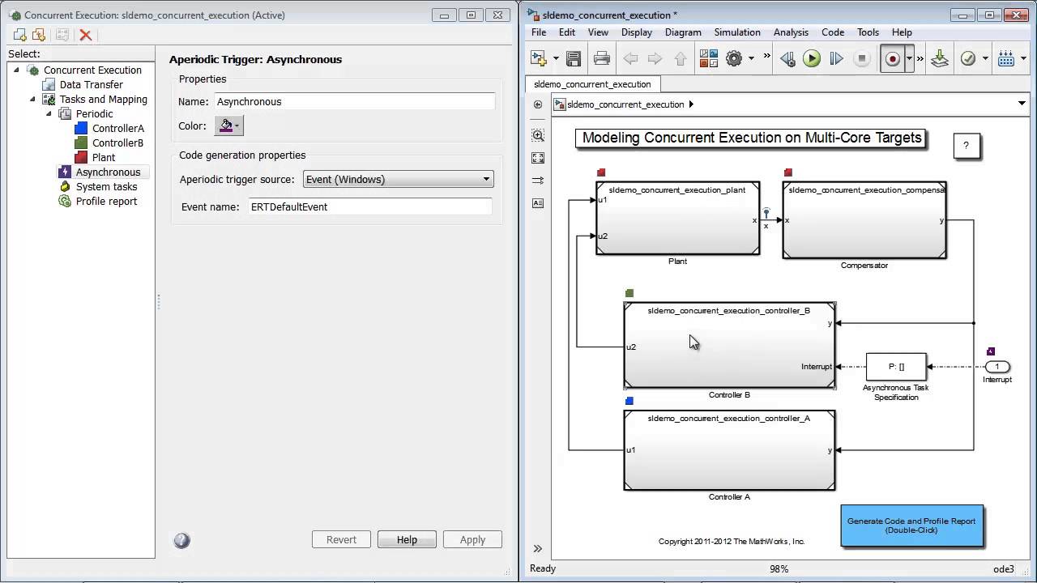Click the Record simulation data button
The width and height of the screenshot is (1037, 583).
click(x=892, y=58)
